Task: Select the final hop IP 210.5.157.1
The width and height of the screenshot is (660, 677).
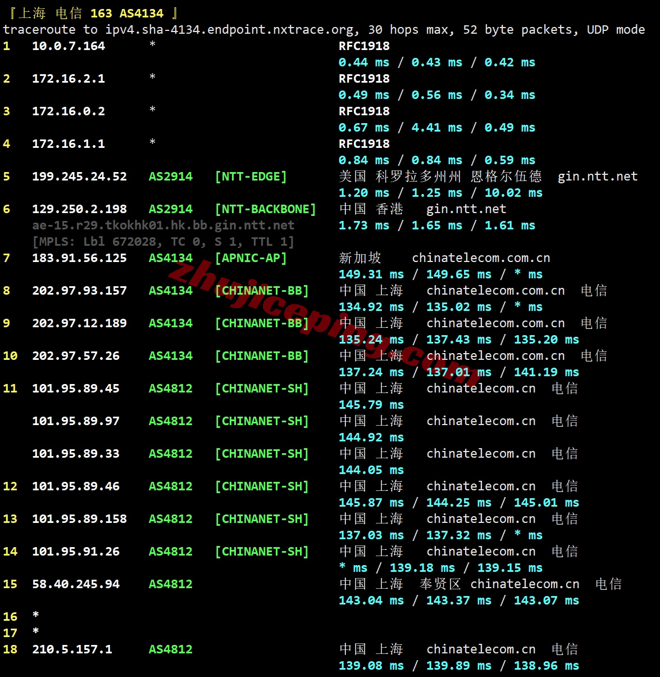Action: (72, 649)
